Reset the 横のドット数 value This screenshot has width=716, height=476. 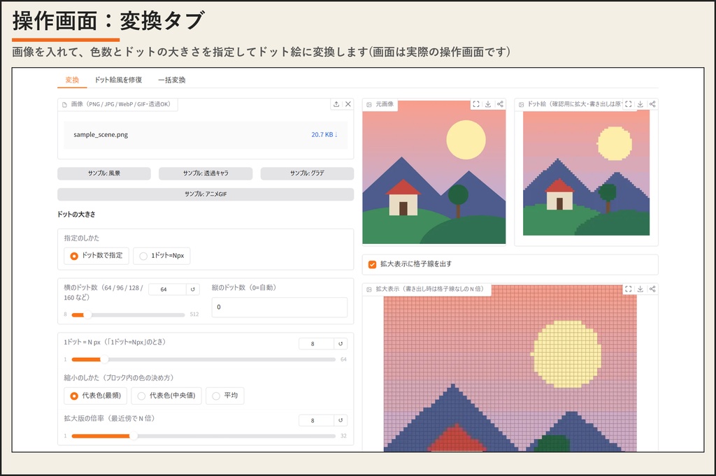tap(193, 289)
